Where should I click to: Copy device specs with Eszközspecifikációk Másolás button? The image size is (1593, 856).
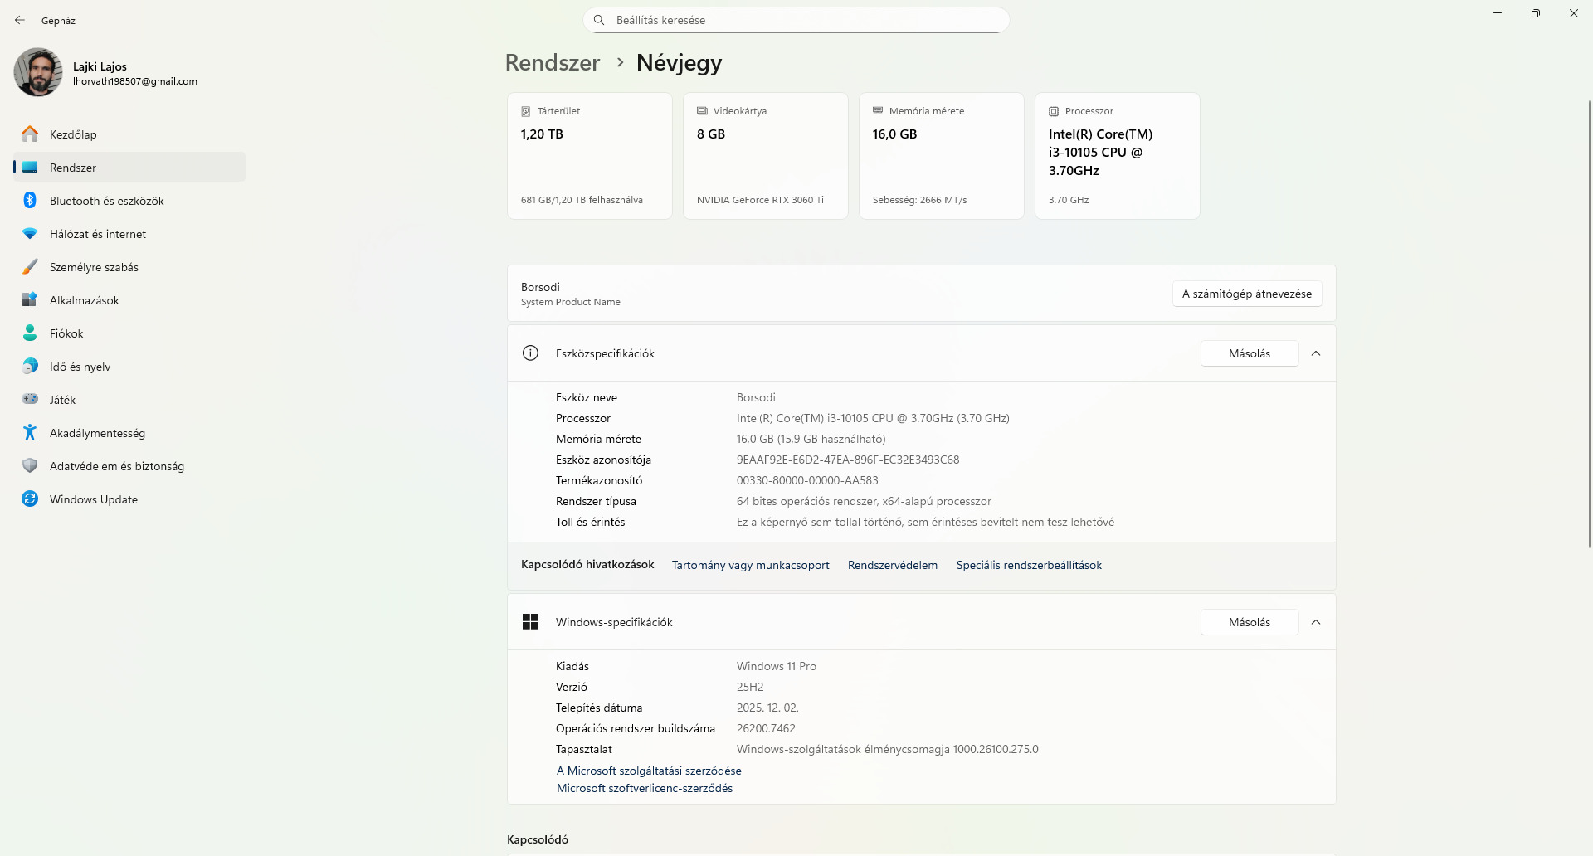(x=1249, y=353)
